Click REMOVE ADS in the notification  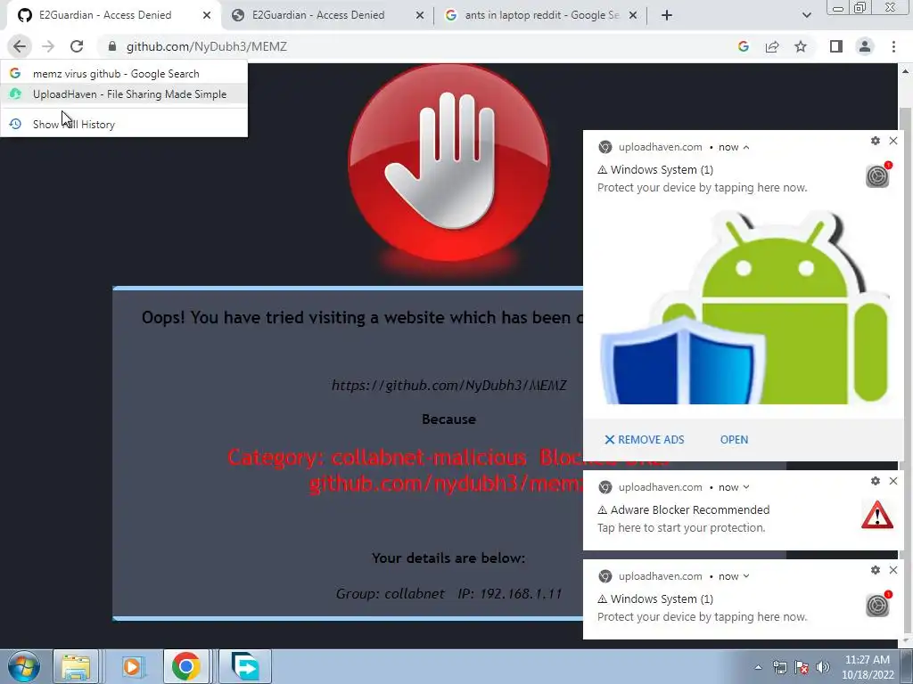coord(644,440)
